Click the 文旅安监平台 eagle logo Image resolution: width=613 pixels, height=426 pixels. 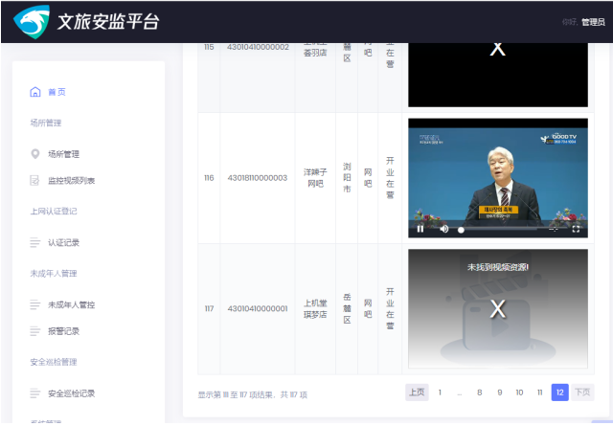pos(32,21)
